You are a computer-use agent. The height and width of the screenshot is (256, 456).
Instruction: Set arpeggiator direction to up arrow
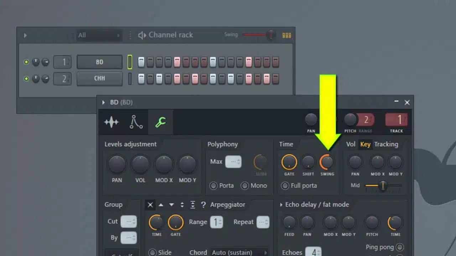tap(161, 205)
